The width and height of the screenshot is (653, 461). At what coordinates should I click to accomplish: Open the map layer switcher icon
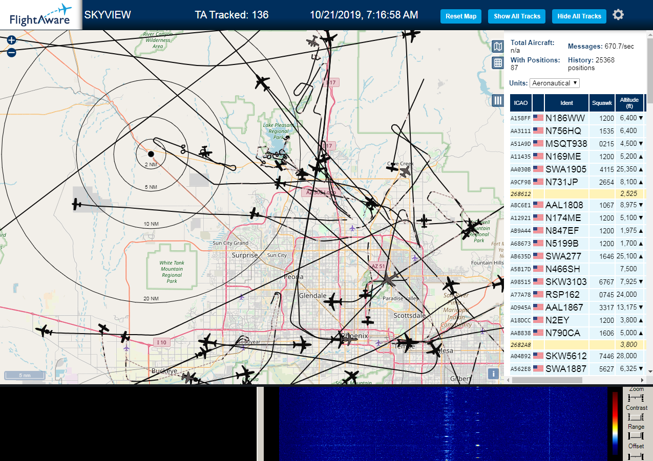498,47
